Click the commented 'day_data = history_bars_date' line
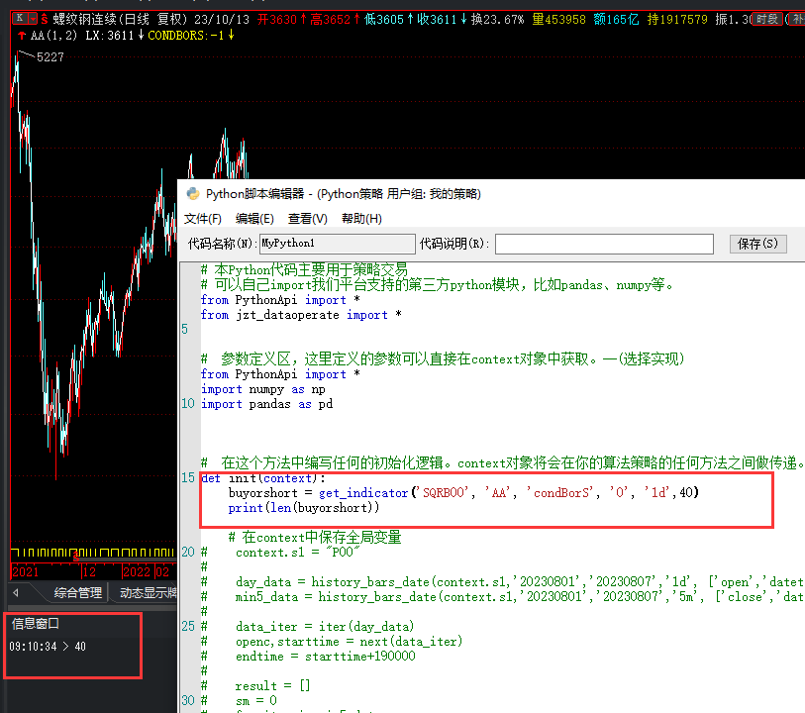The image size is (805, 713). point(520,582)
